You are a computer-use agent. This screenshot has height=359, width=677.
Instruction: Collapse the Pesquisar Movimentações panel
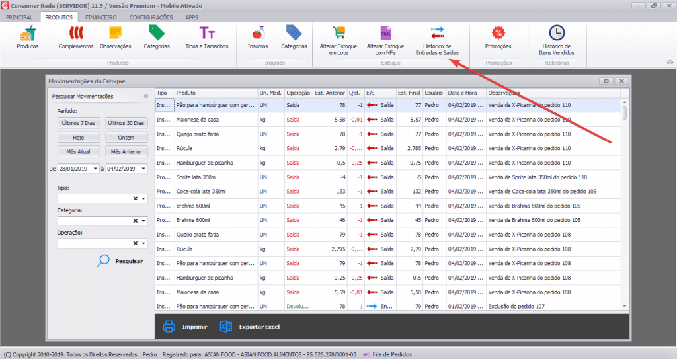tap(146, 96)
